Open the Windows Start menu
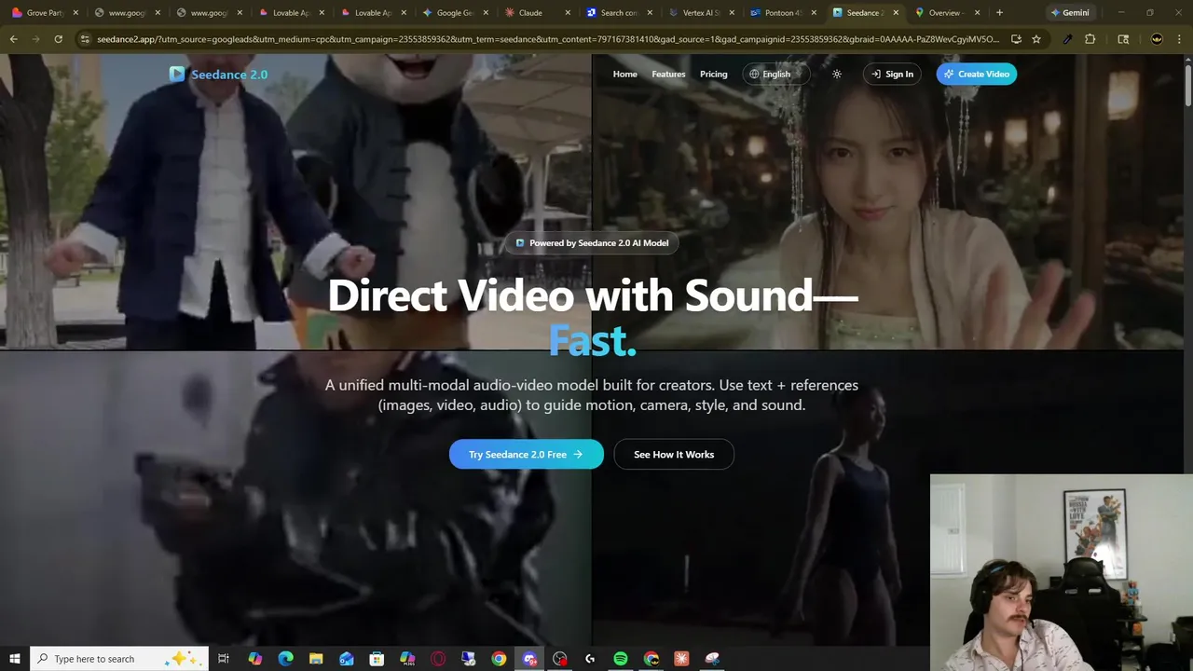Image resolution: width=1193 pixels, height=671 pixels. click(15, 659)
